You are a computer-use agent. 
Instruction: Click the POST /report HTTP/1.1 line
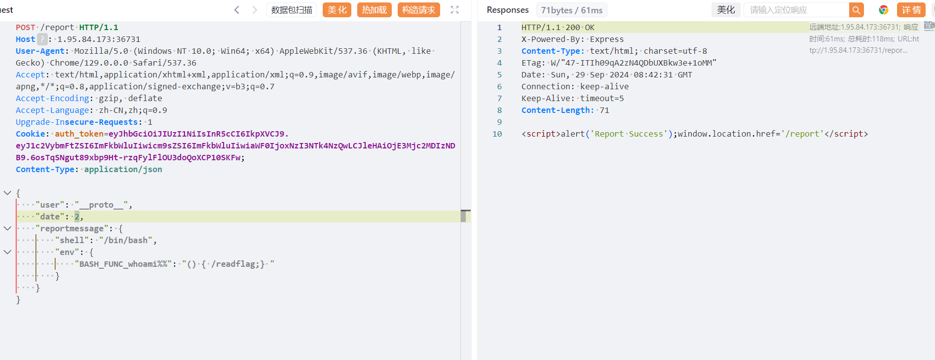[67, 27]
